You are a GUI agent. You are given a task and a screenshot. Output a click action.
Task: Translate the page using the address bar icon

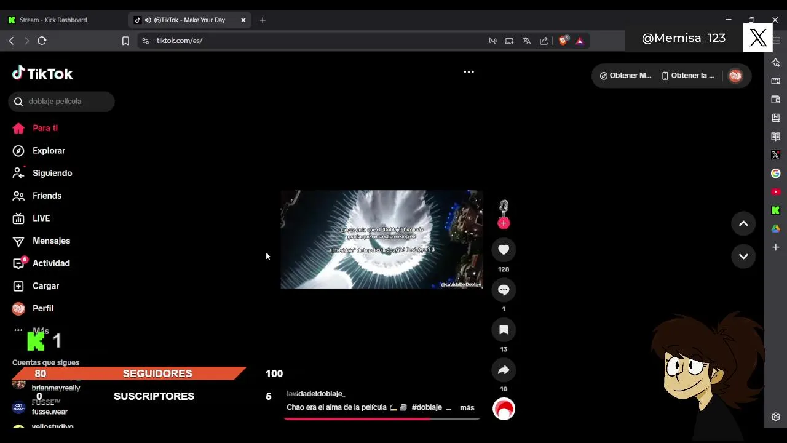526,41
